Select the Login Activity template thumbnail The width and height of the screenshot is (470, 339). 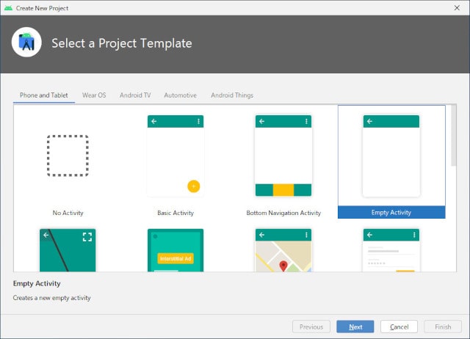[391, 249]
